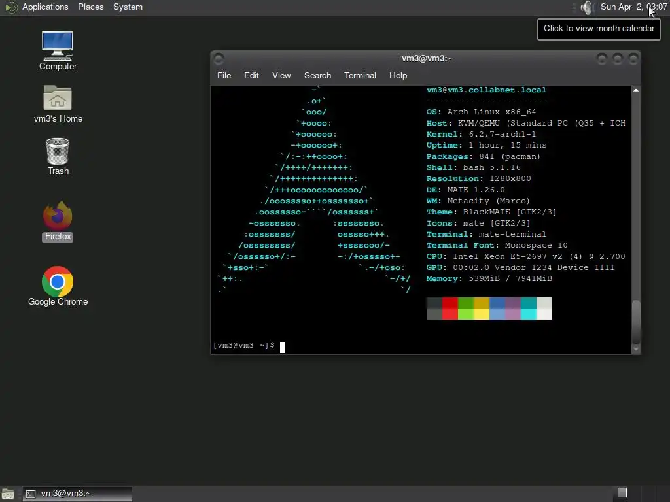Click the text vm3@vm3.collabnet.local
The height and width of the screenshot is (502, 670).
tap(486, 90)
